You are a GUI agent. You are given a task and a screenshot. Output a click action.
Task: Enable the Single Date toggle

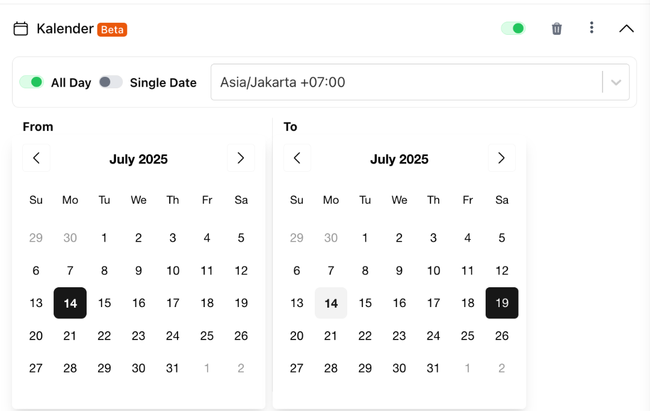[x=111, y=82]
